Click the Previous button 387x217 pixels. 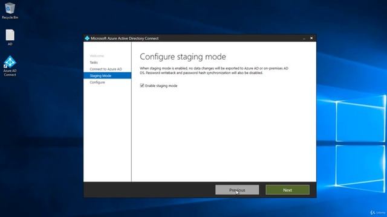(237, 190)
